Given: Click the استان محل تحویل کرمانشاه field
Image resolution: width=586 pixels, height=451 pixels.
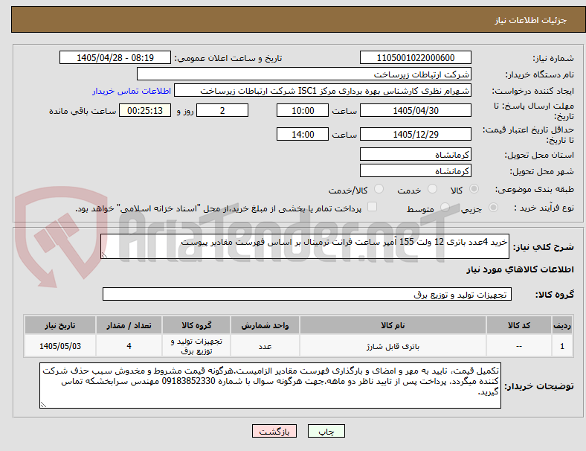Looking at the screenshot, I should (416, 154).
